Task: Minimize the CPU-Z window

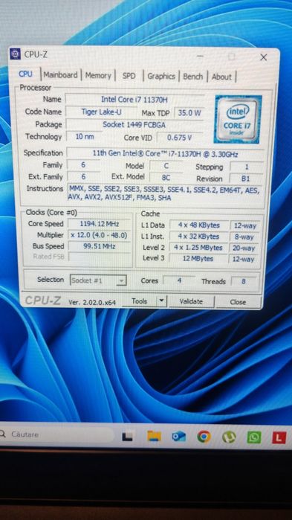Action: [x=200, y=56]
